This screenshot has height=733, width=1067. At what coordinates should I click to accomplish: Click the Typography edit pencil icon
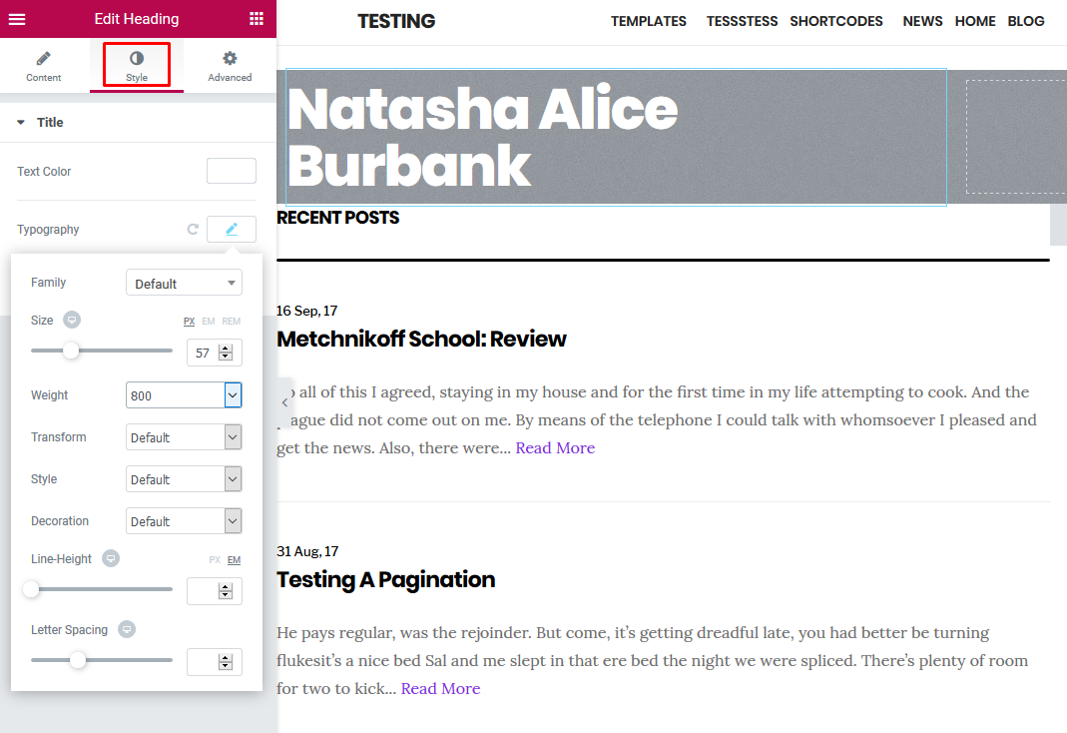tap(232, 229)
